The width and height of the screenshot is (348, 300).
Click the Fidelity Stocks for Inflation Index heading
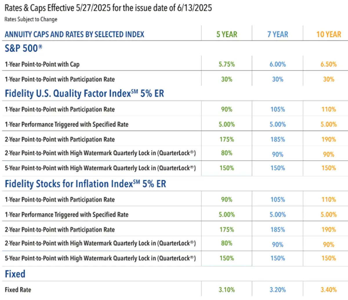coord(85,184)
